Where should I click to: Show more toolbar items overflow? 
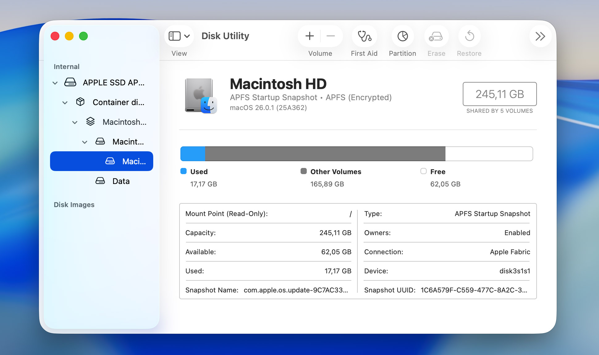tap(540, 36)
